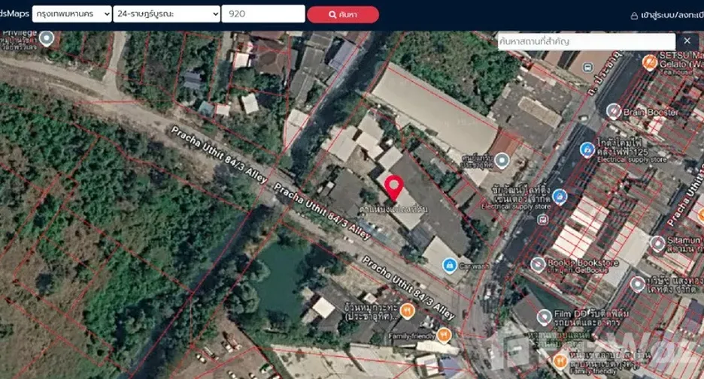Select the Car wash map marker
The image size is (704, 379).
coord(450,265)
